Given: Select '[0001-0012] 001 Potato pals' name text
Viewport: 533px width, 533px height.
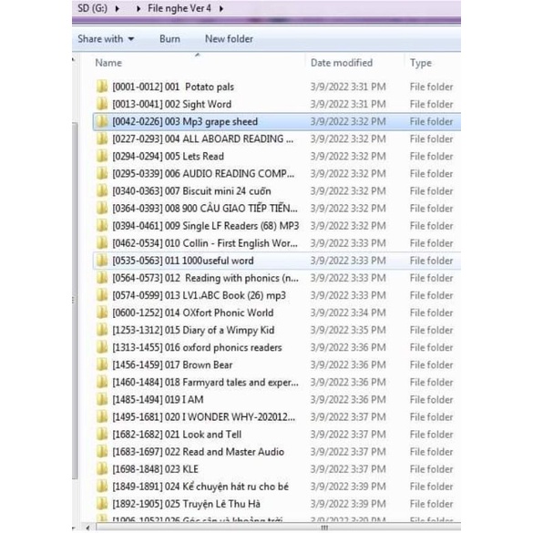Looking at the screenshot, I should click(x=173, y=87).
